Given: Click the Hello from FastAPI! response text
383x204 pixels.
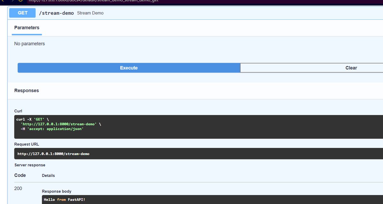Looking at the screenshot, I should 65,200.
